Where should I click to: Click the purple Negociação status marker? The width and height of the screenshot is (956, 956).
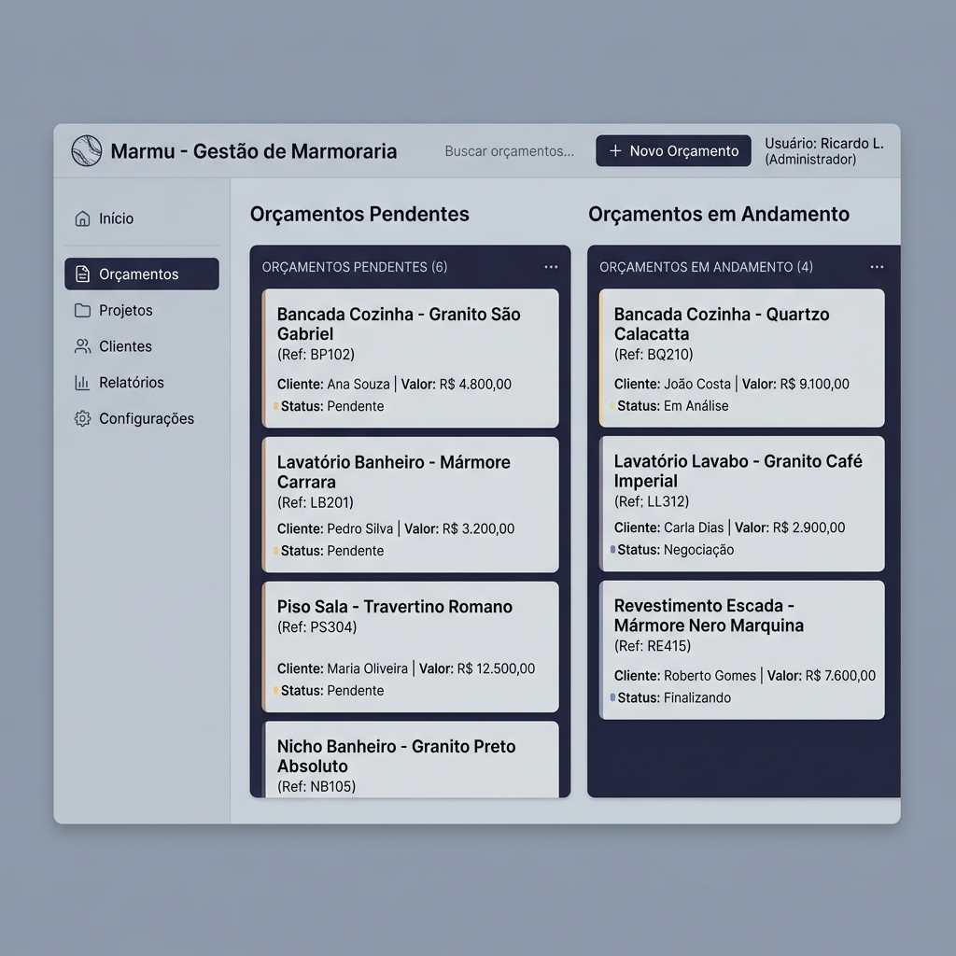(x=612, y=550)
